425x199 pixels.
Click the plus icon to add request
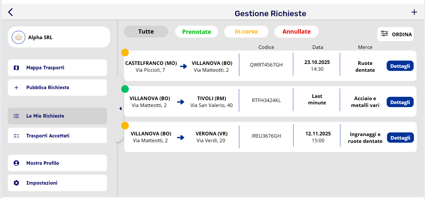[414, 12]
